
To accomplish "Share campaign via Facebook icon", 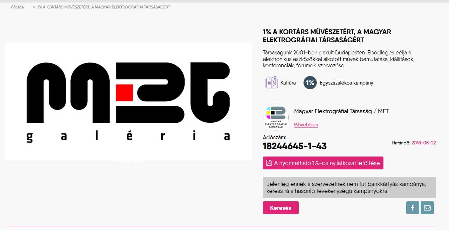I will pos(413,208).
